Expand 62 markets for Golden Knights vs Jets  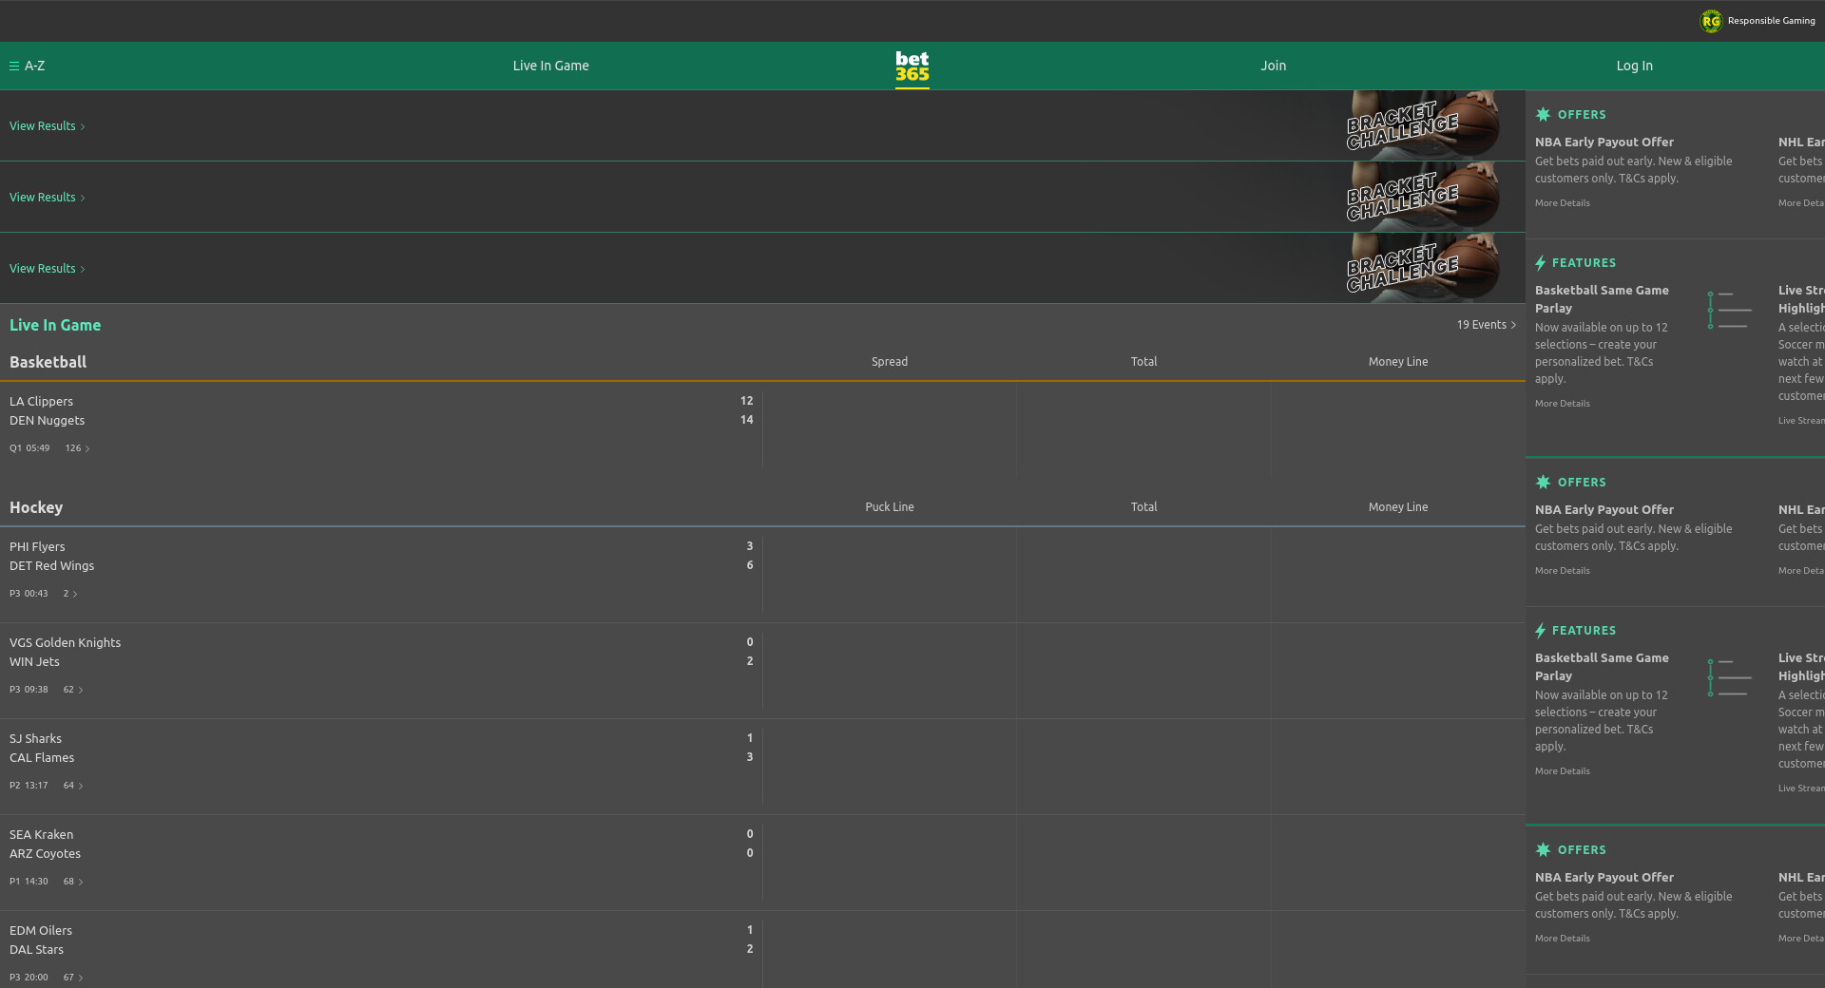point(73,690)
